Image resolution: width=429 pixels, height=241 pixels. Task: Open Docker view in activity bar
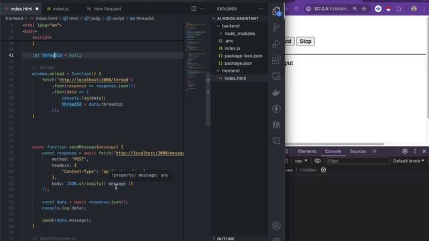click(276, 92)
